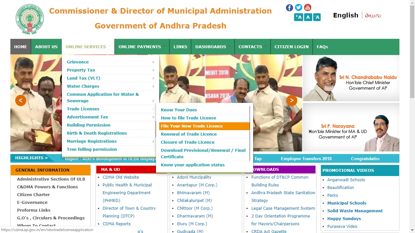The width and height of the screenshot is (415, 233).
Task: Click the Andhra Pradesh government emblem
Action: tap(30, 19)
